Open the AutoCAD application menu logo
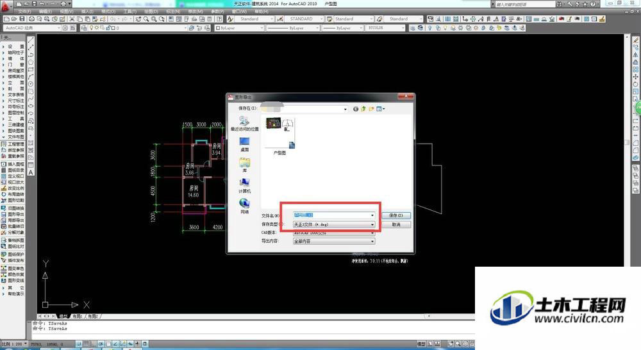Viewport: 641px width, 350px height. (x=6, y=5)
